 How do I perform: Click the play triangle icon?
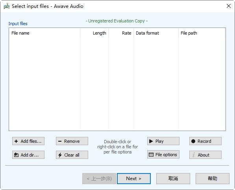point(151,141)
